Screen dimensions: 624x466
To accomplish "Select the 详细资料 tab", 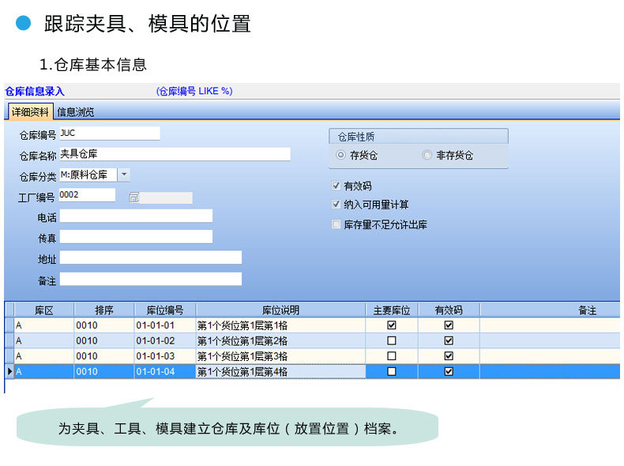I will (31, 112).
